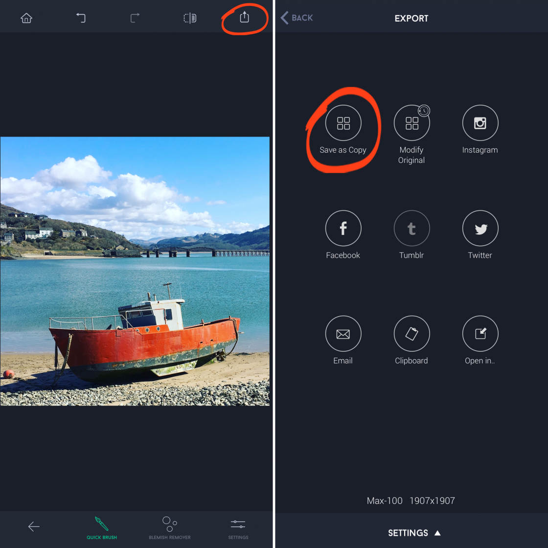Send the photo by Email

click(343, 341)
